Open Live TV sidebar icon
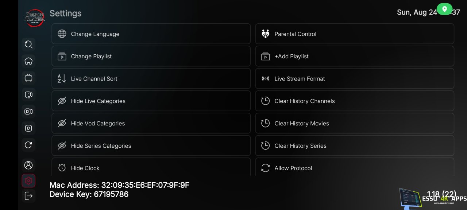 (28, 78)
